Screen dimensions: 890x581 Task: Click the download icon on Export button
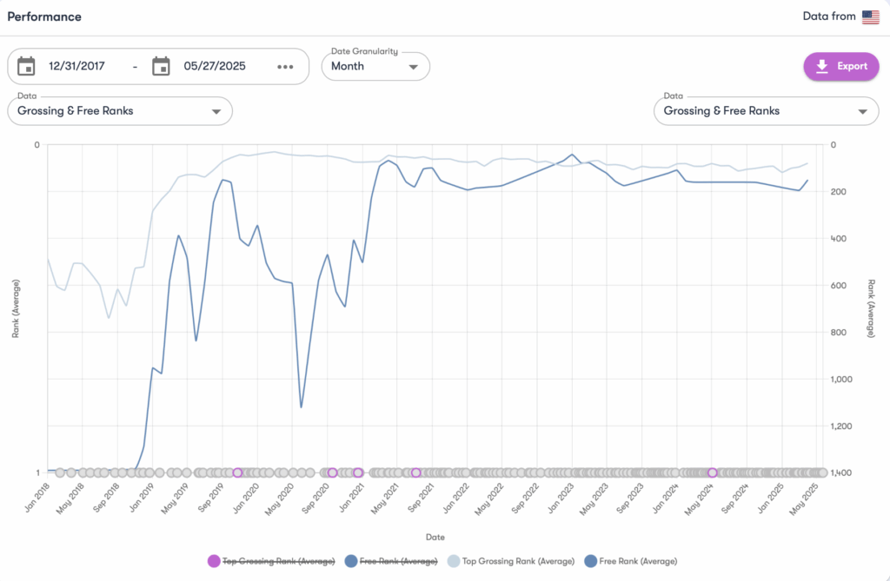pyautogui.click(x=822, y=66)
